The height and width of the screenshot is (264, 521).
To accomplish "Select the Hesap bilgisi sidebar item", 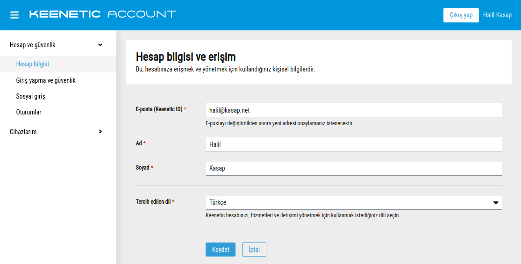I will pyautogui.click(x=32, y=64).
